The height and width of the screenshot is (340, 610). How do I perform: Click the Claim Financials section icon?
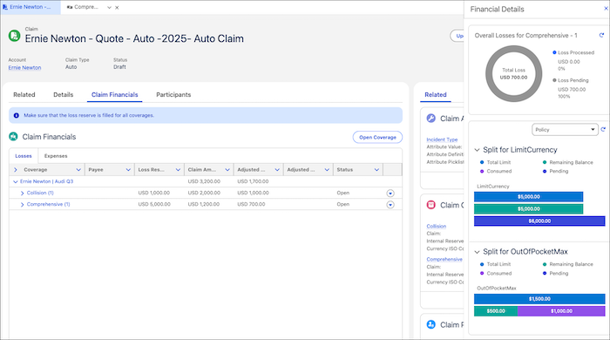13,137
